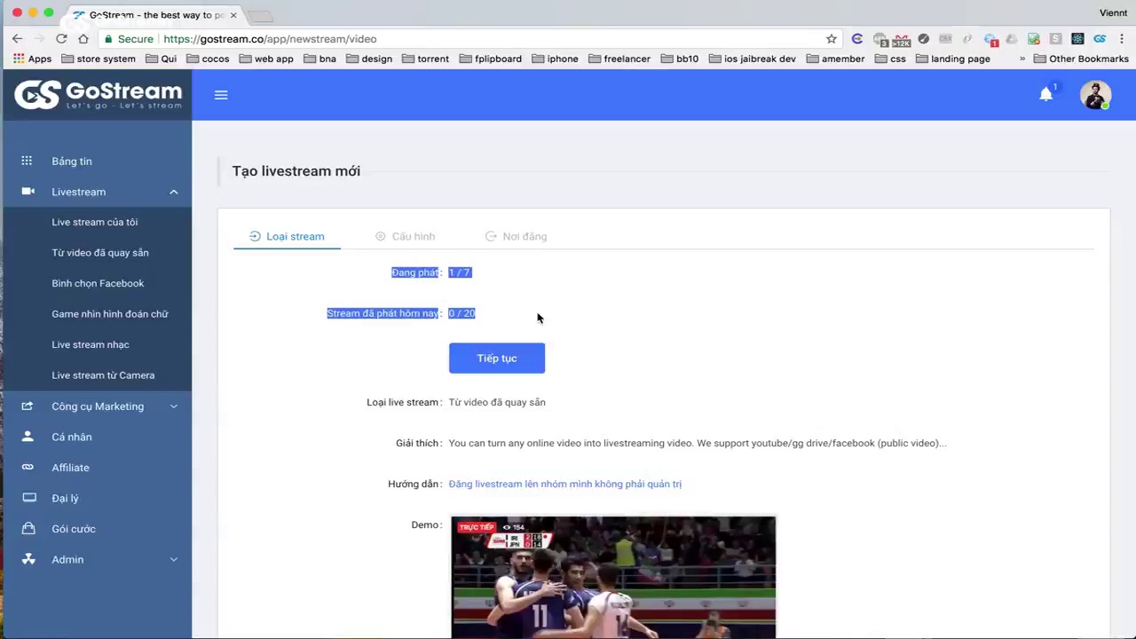Screen dimensions: 1136x639
Task: Bookmark page with the star icon
Action: (x=831, y=39)
